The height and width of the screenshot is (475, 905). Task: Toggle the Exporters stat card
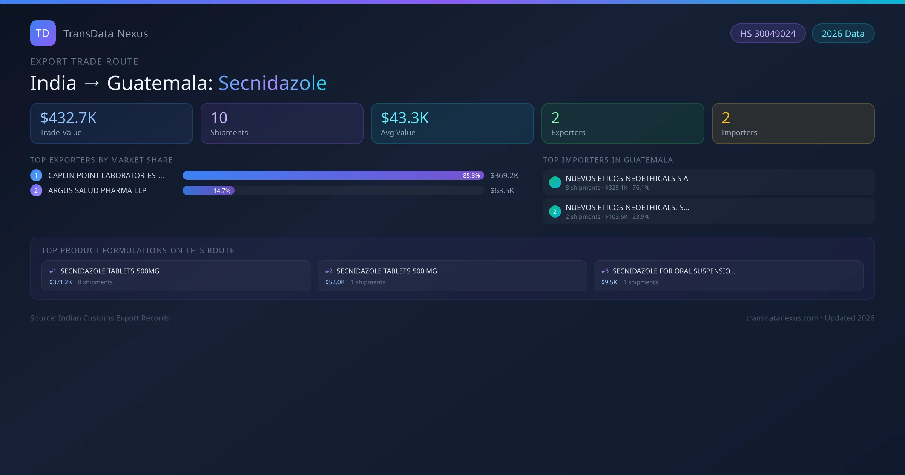click(x=623, y=123)
